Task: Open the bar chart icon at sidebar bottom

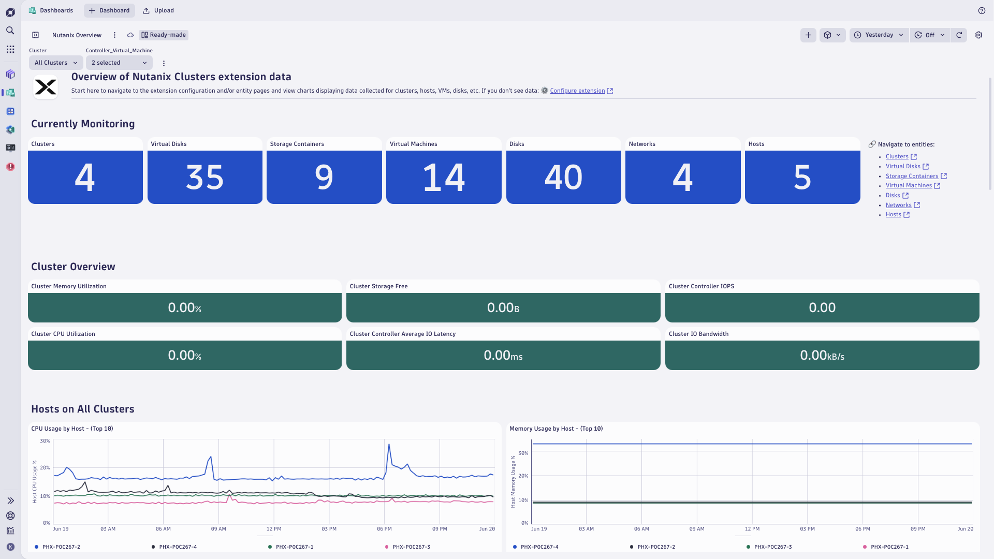Action: 10,531
